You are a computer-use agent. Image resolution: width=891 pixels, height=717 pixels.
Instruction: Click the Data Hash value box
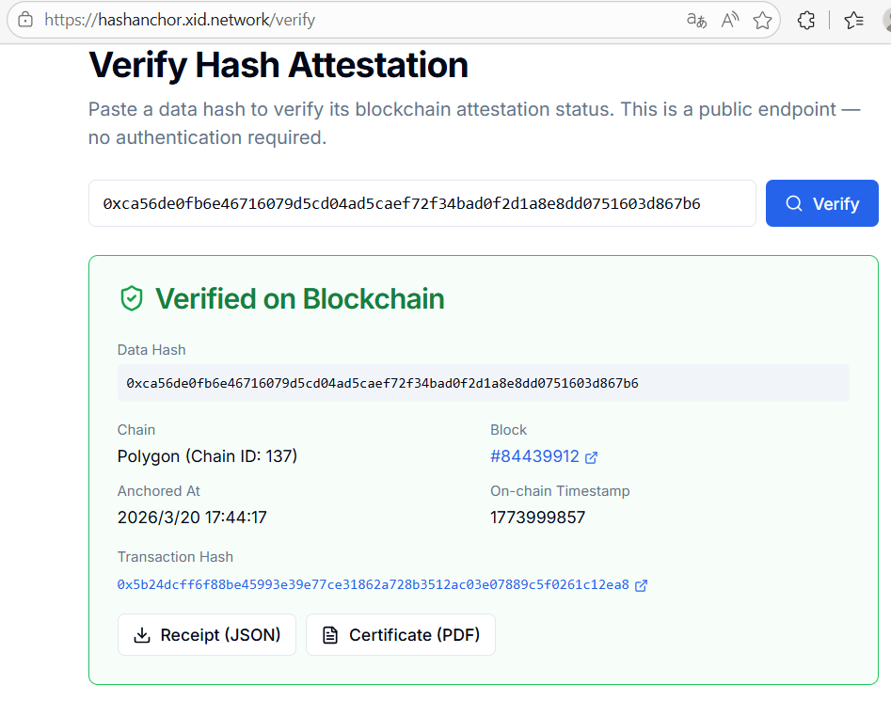[483, 383]
